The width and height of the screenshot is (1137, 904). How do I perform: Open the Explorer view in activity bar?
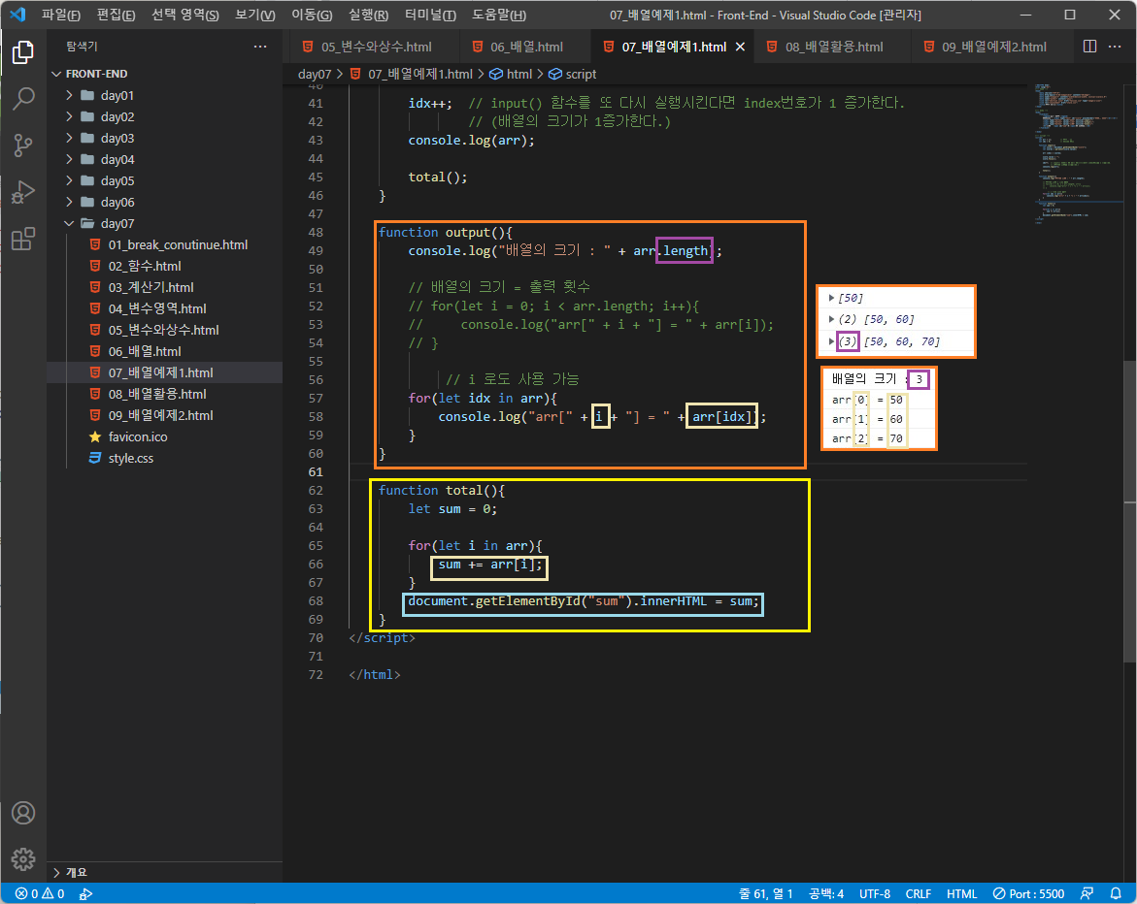pyautogui.click(x=23, y=52)
